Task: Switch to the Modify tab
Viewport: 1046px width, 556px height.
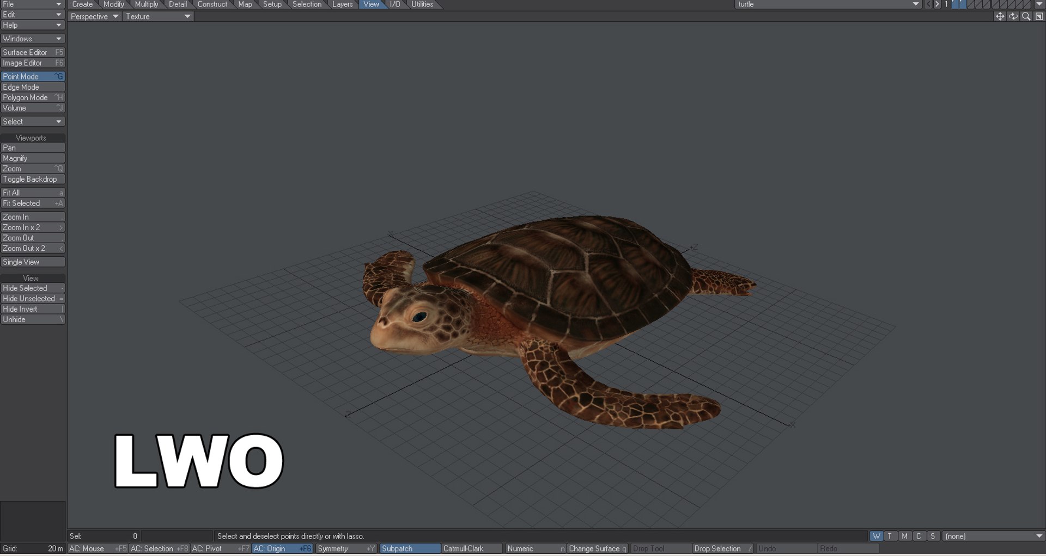Action: click(x=114, y=4)
